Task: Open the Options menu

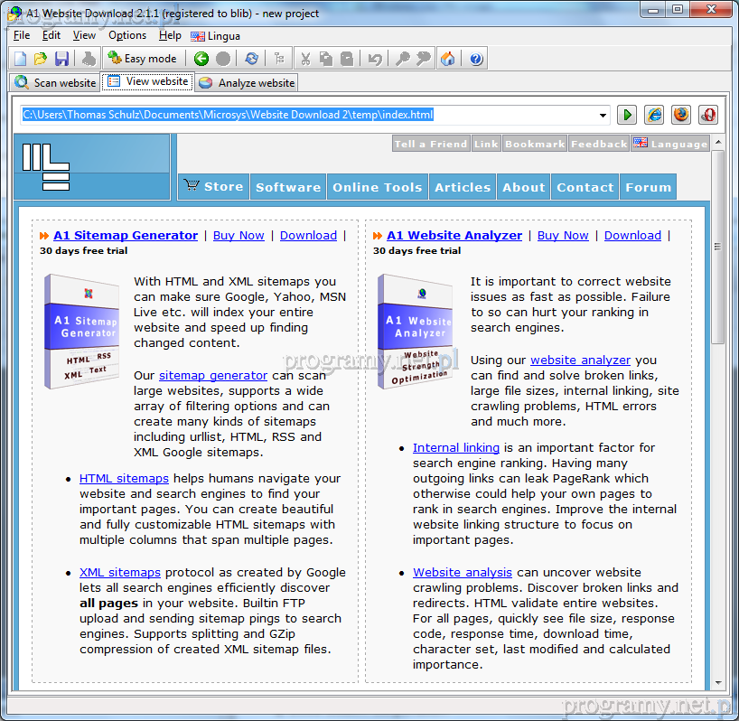Action: (127, 35)
